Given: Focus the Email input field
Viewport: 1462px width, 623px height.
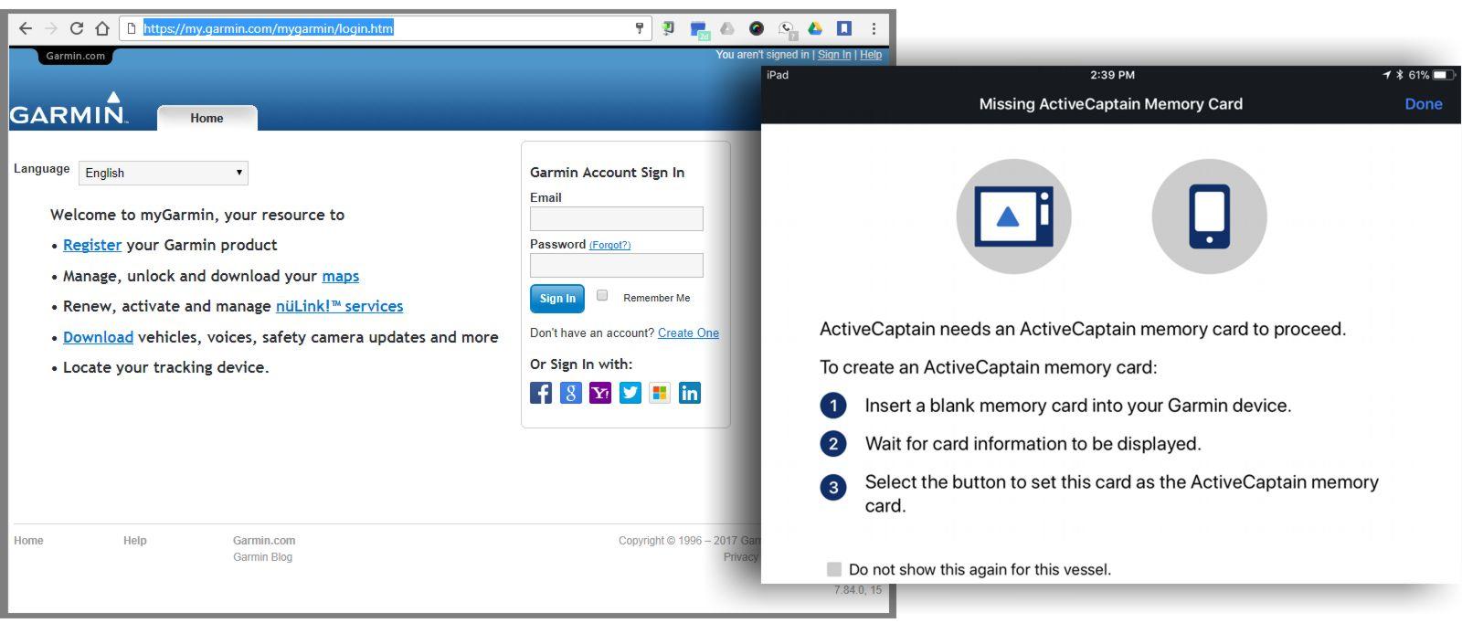Looking at the screenshot, I should click(617, 218).
